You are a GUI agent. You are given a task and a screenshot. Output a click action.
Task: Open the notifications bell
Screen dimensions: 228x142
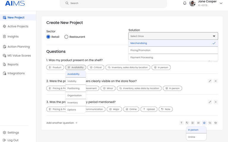click(x=185, y=3)
